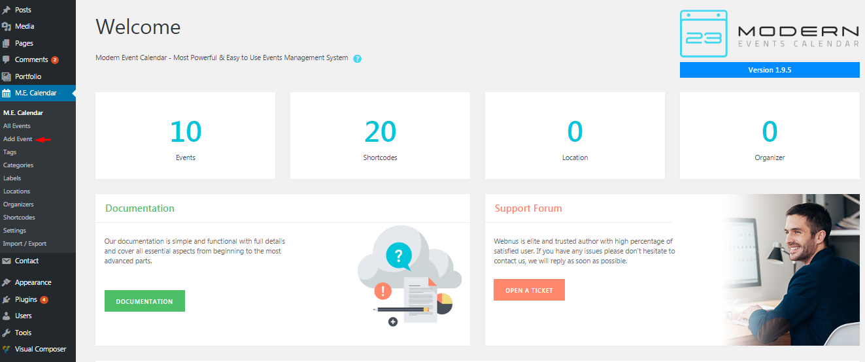This screenshot has height=362, width=865.
Task: Click the cloud documentation illustration
Action: coord(409,276)
